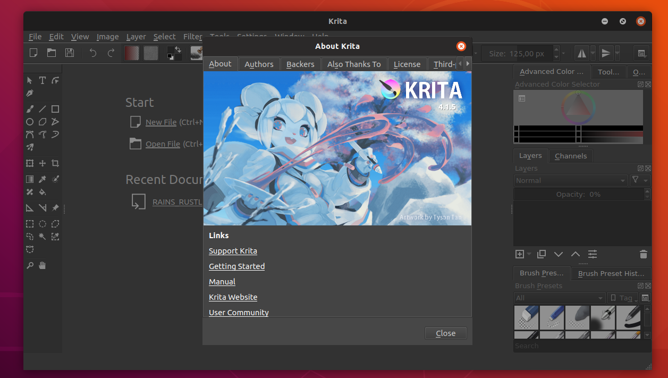
Task: Switch to the Backers tab
Action: [x=300, y=64]
